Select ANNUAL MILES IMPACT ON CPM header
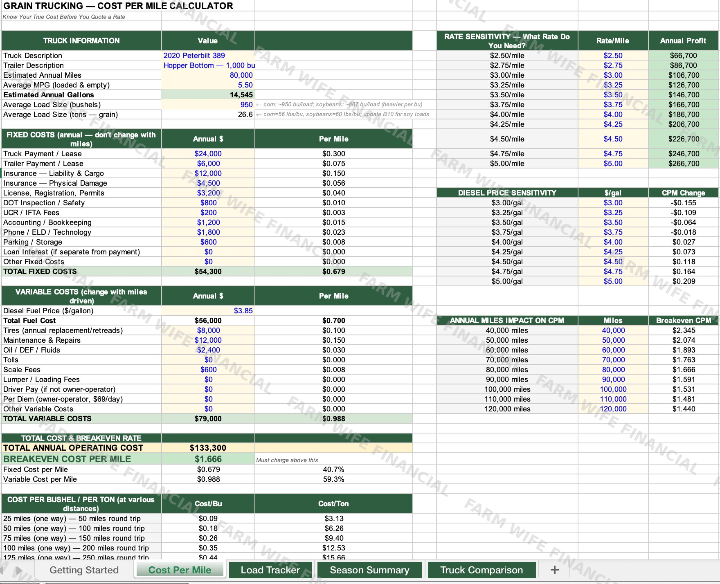This screenshot has width=720, height=584. pos(507,321)
